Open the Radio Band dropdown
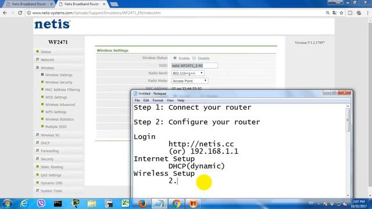The image size is (372, 209). coord(188,73)
